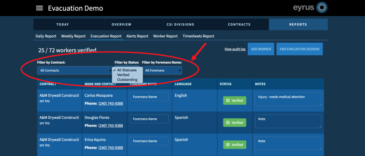Expand the All Foremans filter dropdown
The width and height of the screenshot is (365, 156).
pos(162,70)
